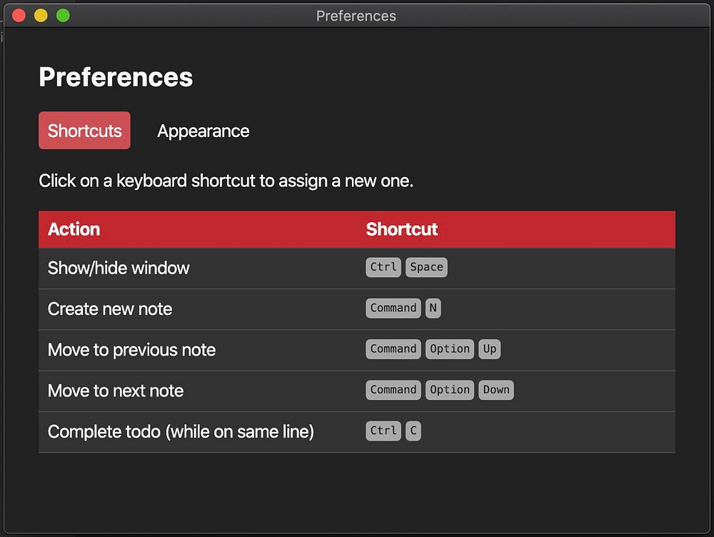The image size is (714, 537).
Task: Click the Up key badge
Action: pyautogui.click(x=489, y=348)
